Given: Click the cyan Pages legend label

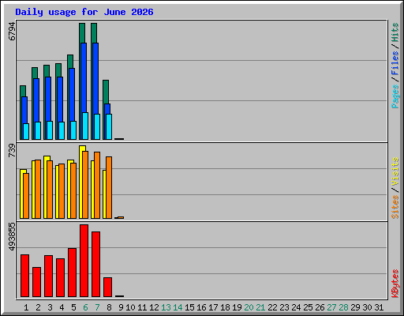Looking at the screenshot, I should (x=395, y=96).
